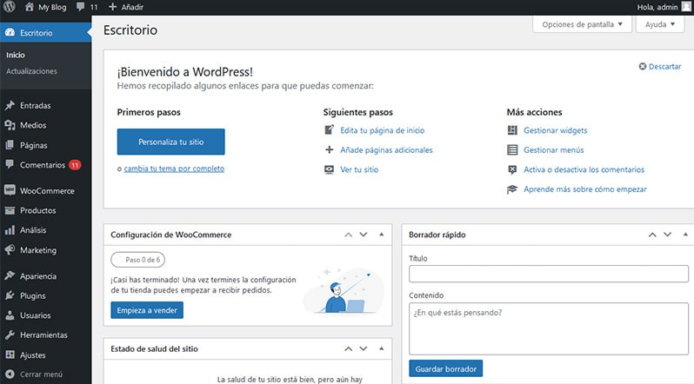Click the Usuarios person icon

coord(10,315)
